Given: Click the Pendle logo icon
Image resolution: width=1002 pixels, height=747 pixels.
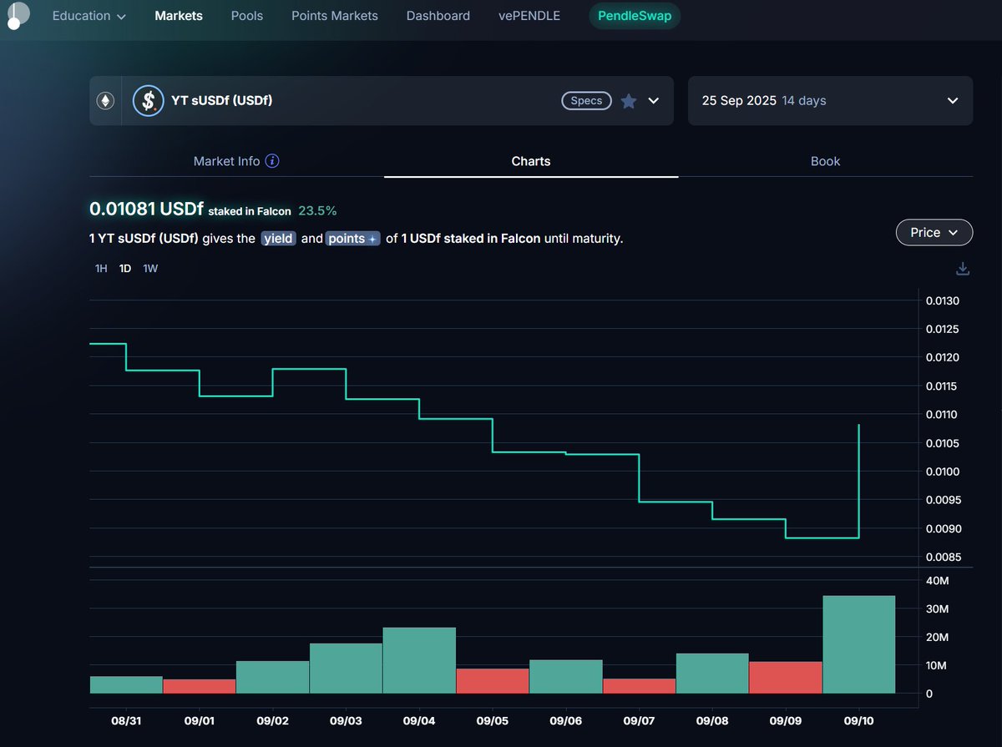Looking at the screenshot, I should click(x=17, y=15).
